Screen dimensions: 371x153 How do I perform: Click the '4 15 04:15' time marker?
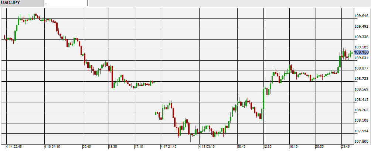tap(53, 147)
